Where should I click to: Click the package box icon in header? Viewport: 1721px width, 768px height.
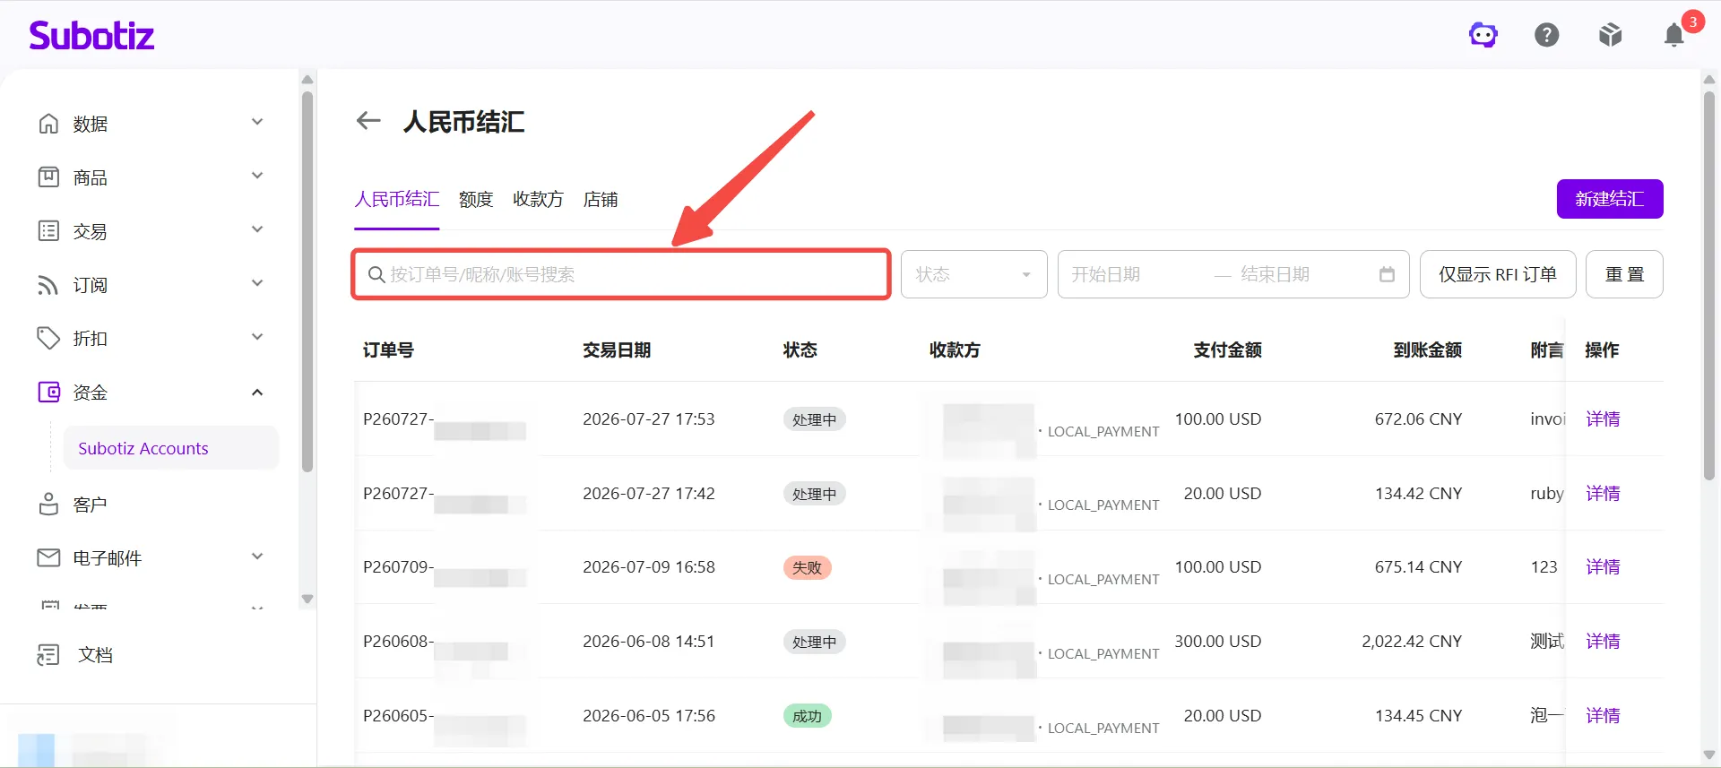click(x=1610, y=35)
